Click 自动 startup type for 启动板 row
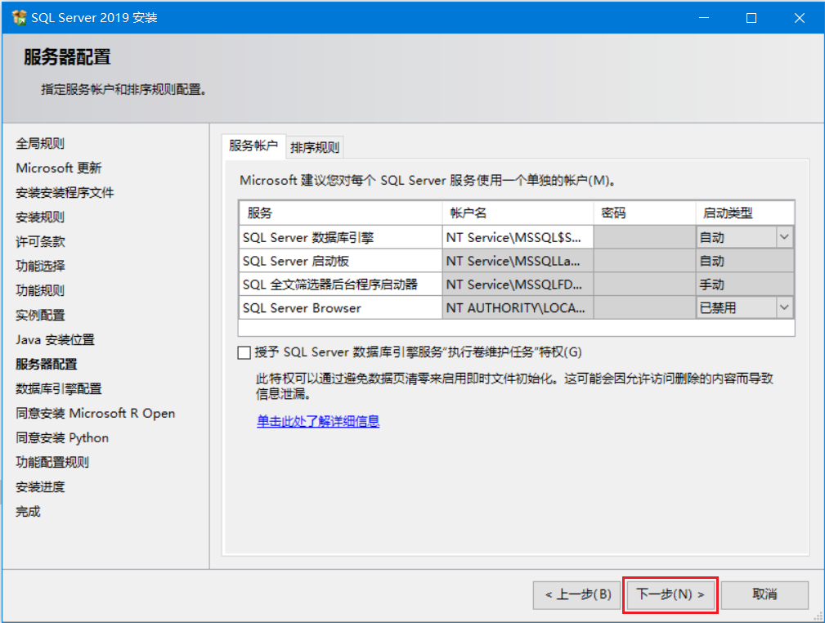This screenshot has width=825, height=623. [x=745, y=261]
